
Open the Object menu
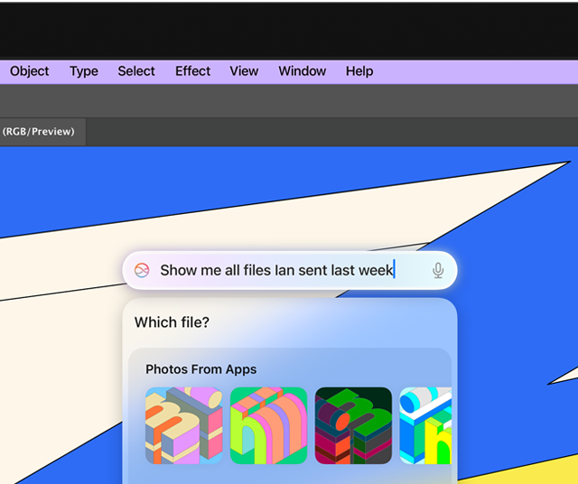(29, 71)
